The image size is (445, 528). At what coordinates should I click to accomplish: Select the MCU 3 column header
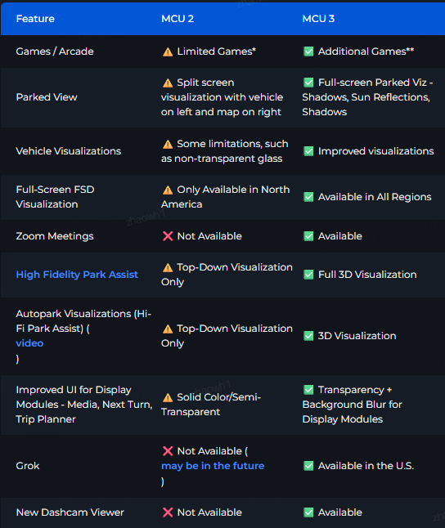pos(318,19)
